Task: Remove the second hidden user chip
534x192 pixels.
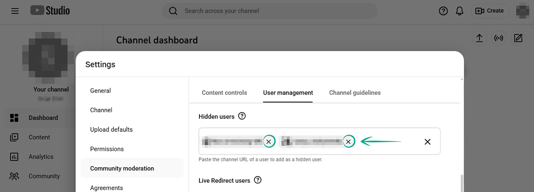Action: (348, 142)
